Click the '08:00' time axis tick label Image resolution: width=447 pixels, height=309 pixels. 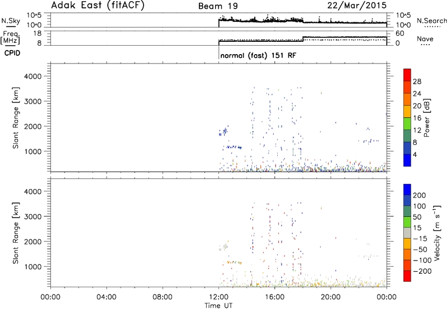pos(163,297)
